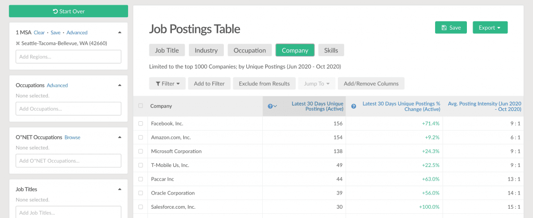Click help icon beside Postings % Change column
The image size is (533, 218).
353,106
